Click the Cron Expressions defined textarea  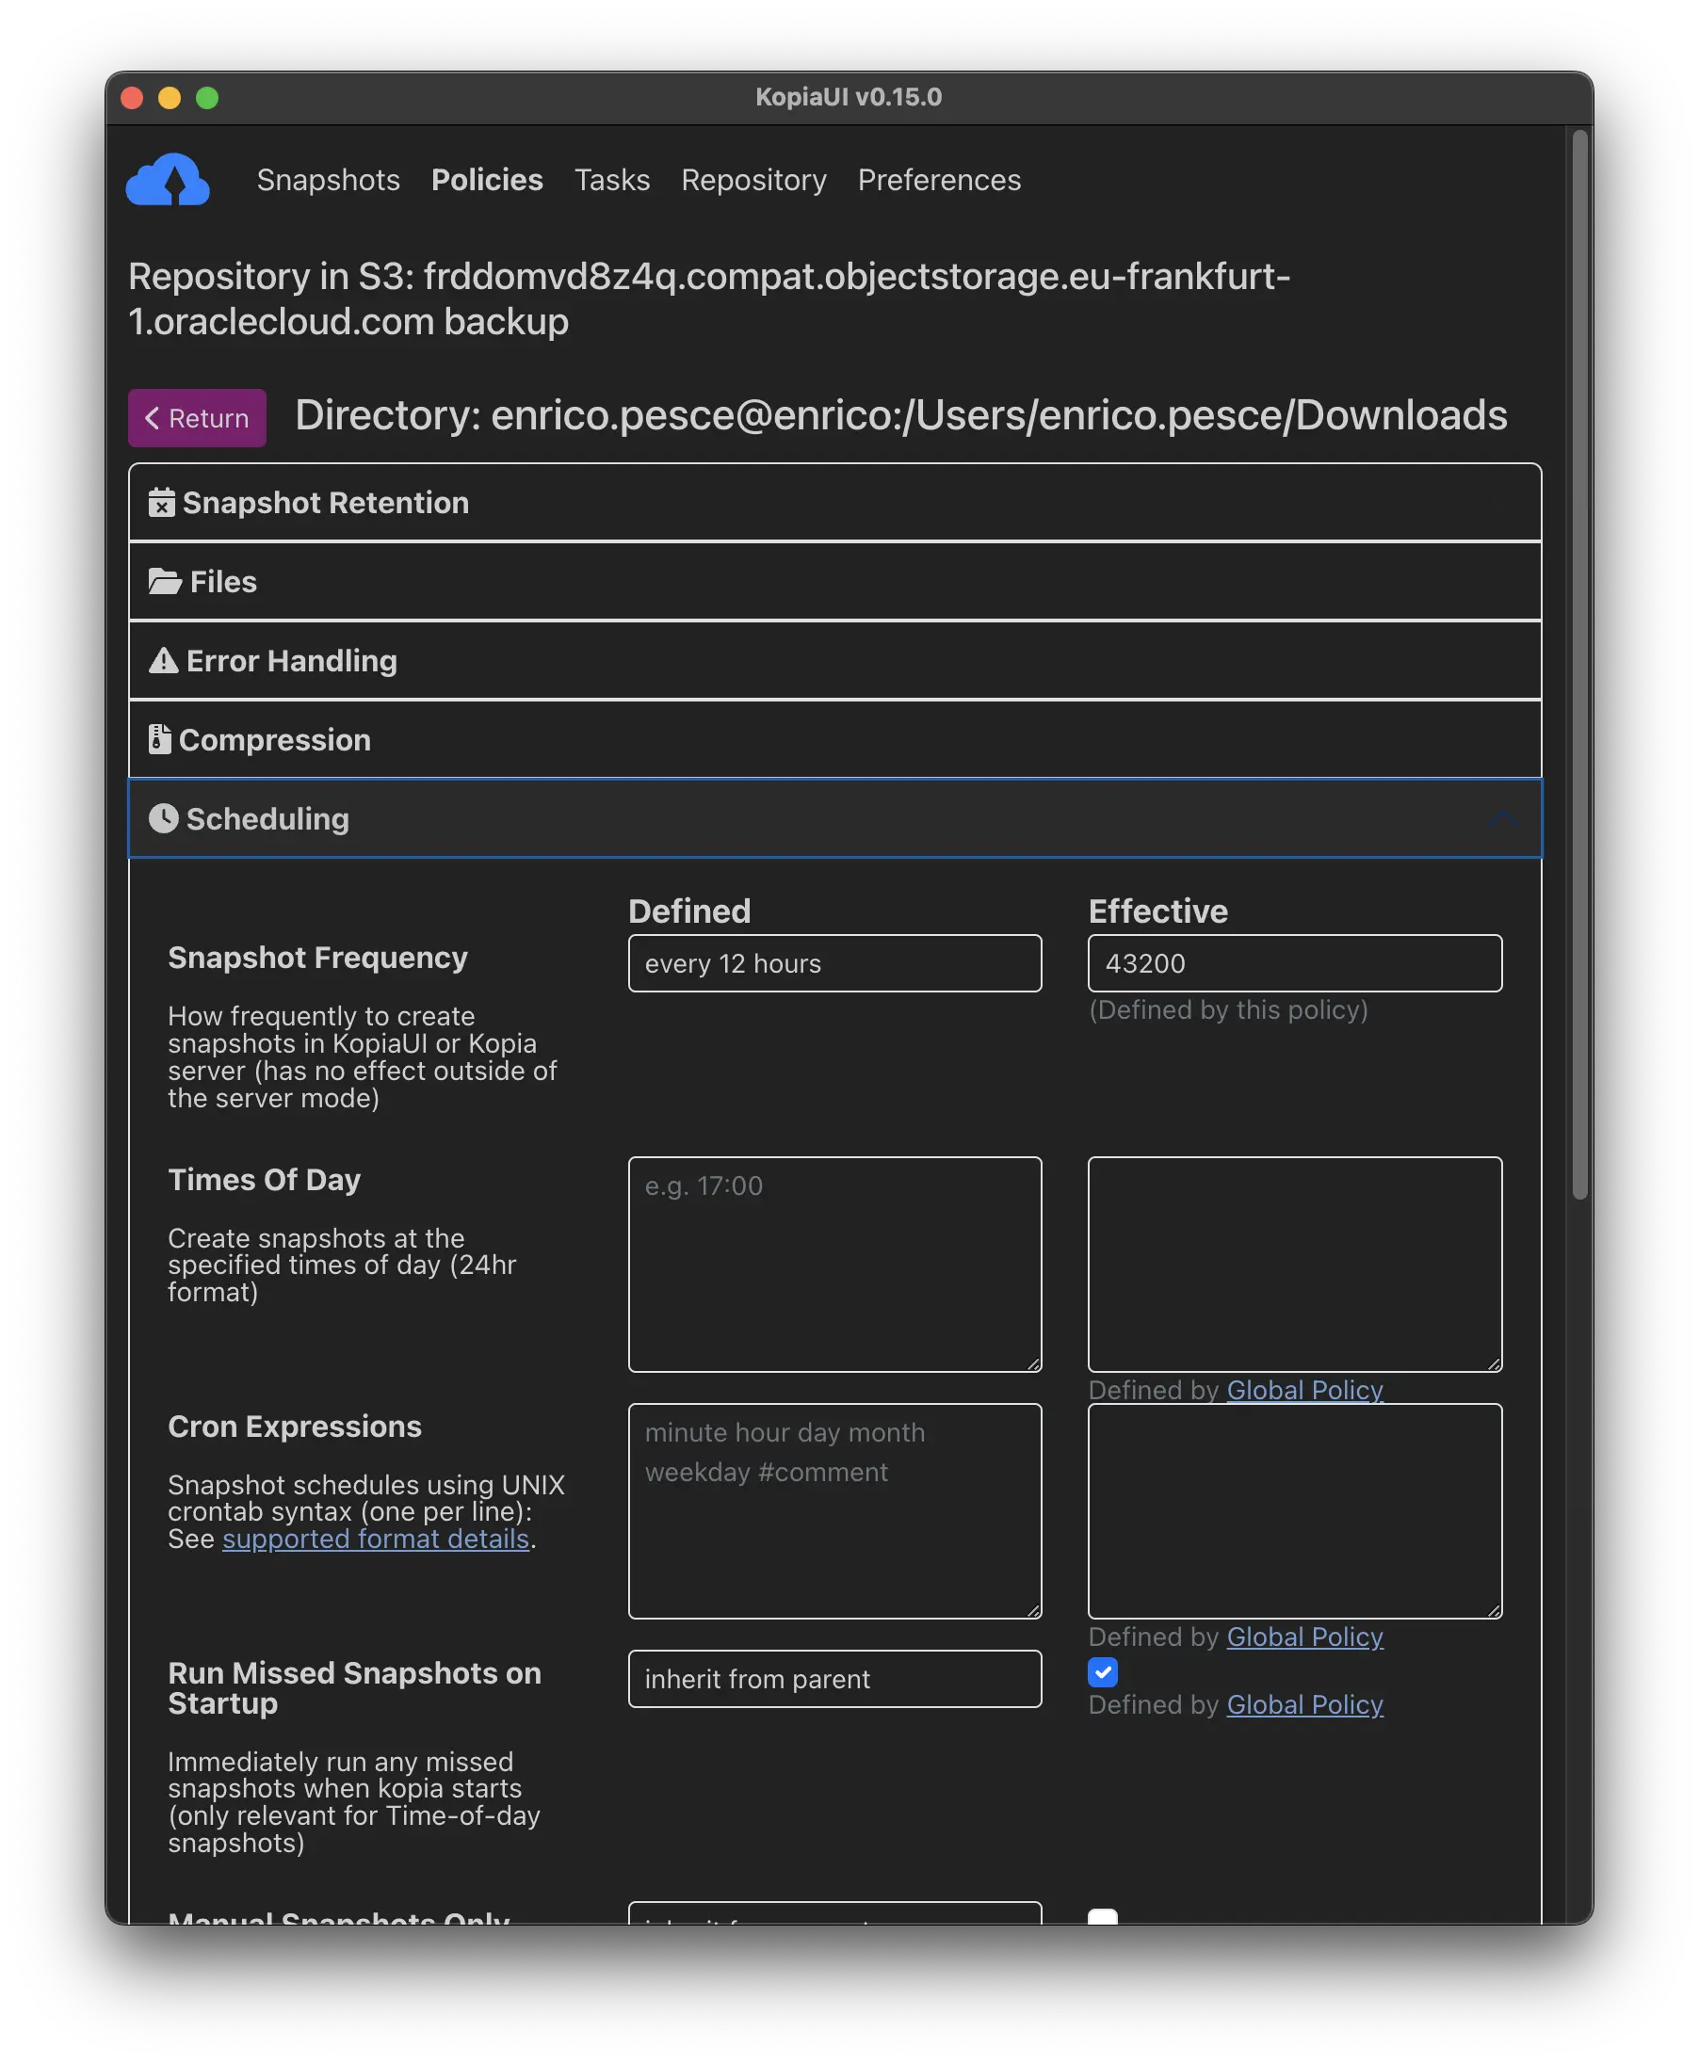coord(834,1510)
